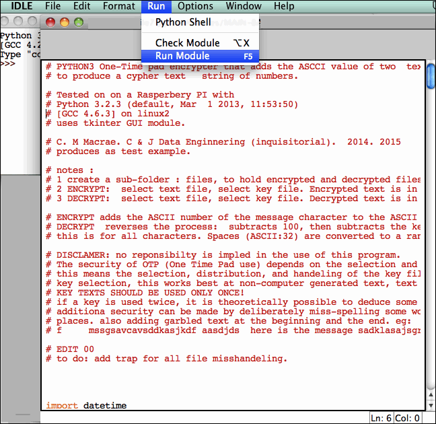Click the scrollbar up arrow
Screen dimensions: 436x424
coord(431,394)
